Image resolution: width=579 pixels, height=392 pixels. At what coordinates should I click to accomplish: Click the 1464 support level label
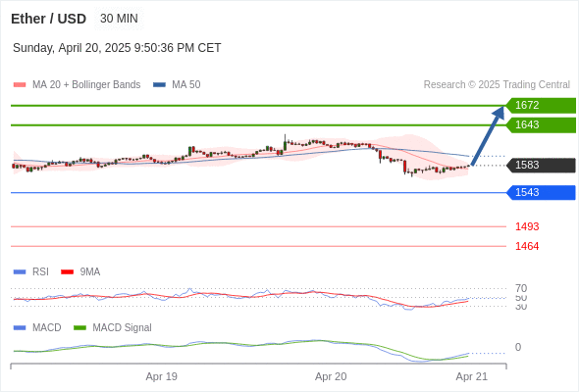pyautogui.click(x=527, y=246)
